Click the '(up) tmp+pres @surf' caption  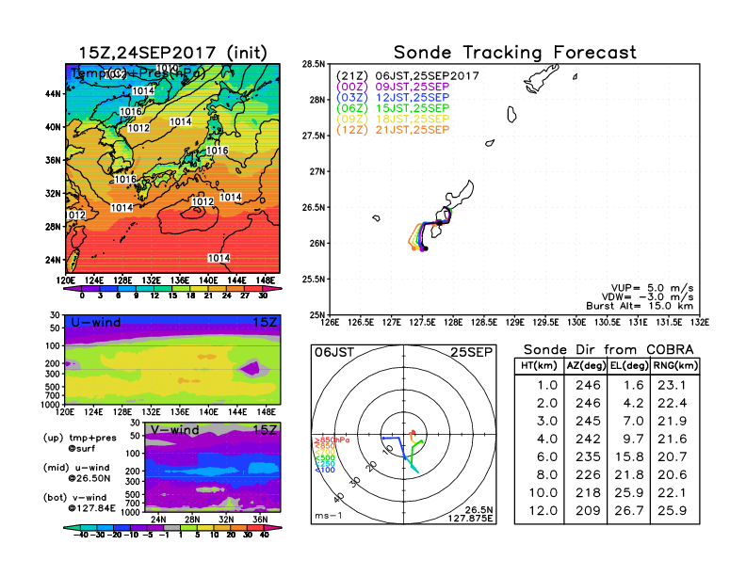(x=80, y=442)
